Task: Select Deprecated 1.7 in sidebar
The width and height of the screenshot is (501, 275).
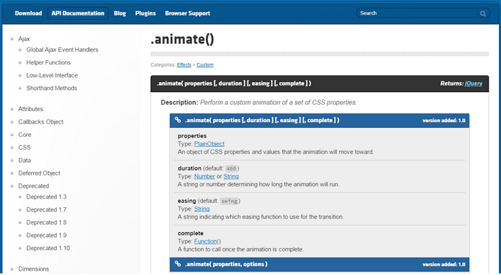Action: point(46,209)
